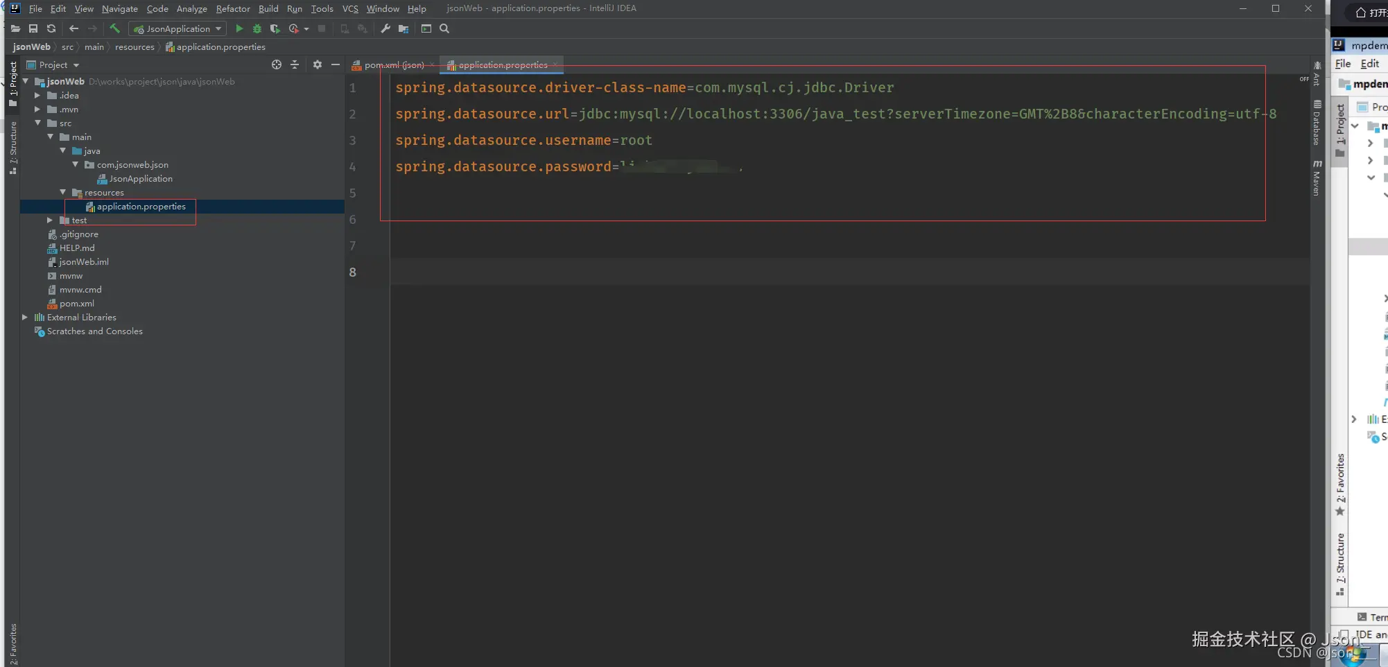Select the .gitignore file
Viewport: 1388px width, 667px height.
(x=78, y=234)
